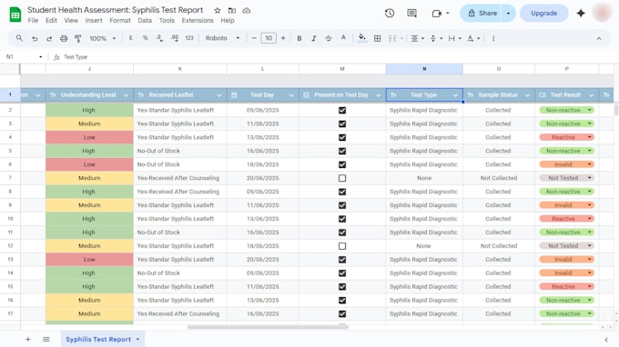Open more toolbar options
This screenshot has height=347, width=619.
tap(493, 38)
